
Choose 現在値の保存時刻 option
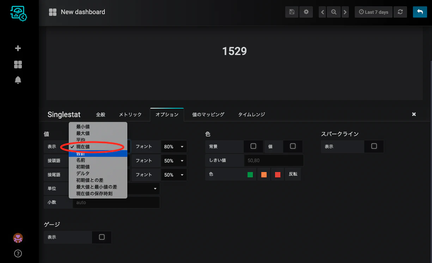[98, 194]
